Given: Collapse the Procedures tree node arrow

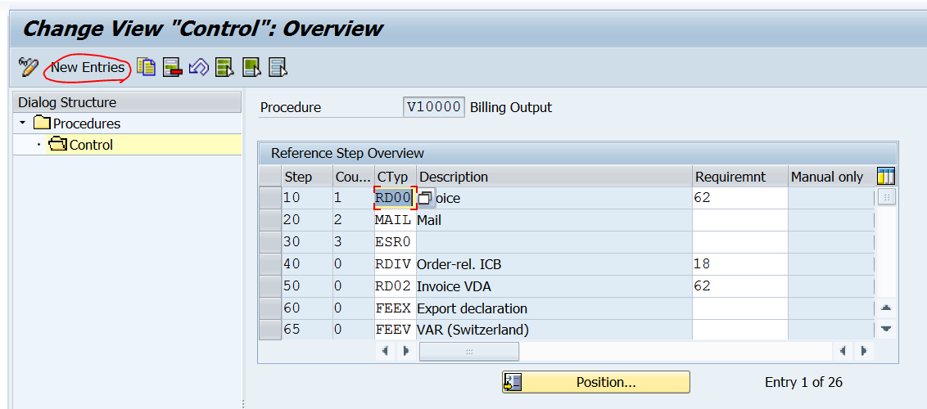Looking at the screenshot, I should 22,124.
